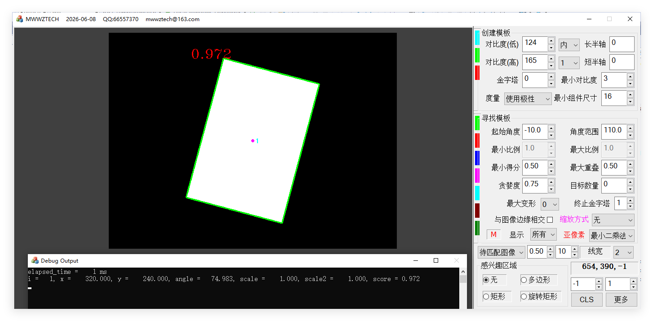Increase 目标数量 with its up arrow

pos(630,182)
